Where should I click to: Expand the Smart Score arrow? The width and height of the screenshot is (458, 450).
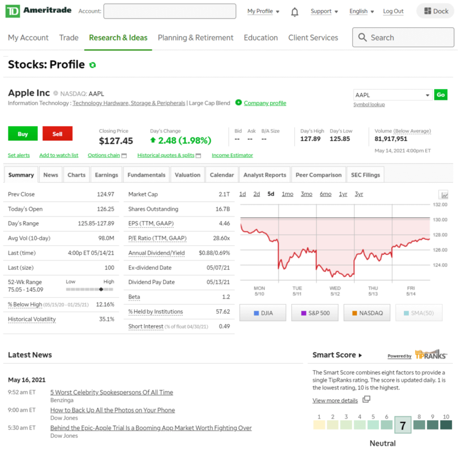point(360,355)
